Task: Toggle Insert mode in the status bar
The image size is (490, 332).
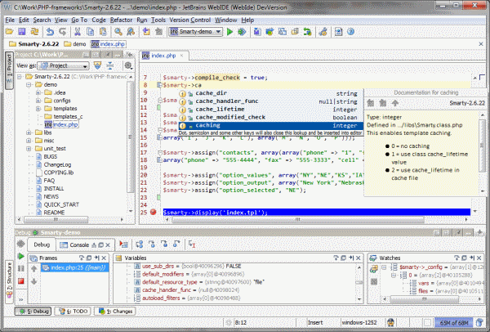Action: pyautogui.click(x=315, y=322)
